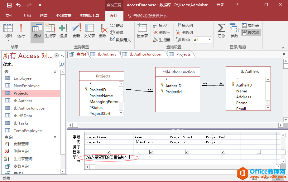The image size is (288, 182).
Task: Click the Property Sheet (属性表) button
Action: (x=251, y=25)
